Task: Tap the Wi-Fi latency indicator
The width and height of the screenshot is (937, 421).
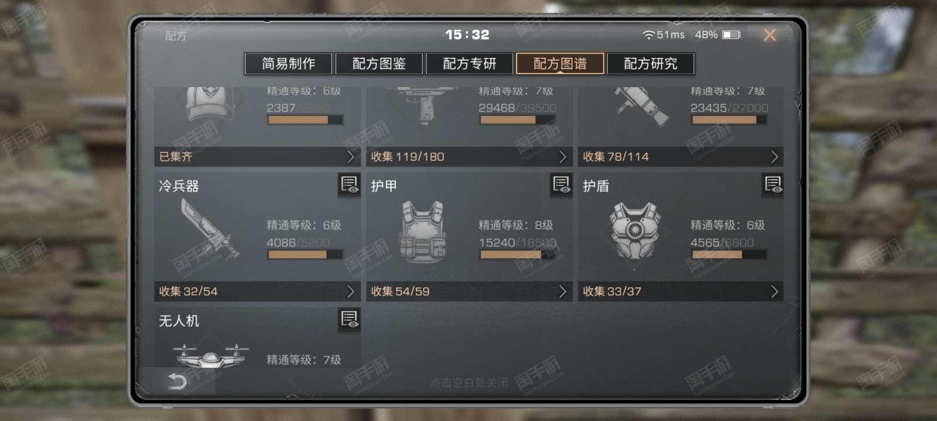Action: click(664, 35)
